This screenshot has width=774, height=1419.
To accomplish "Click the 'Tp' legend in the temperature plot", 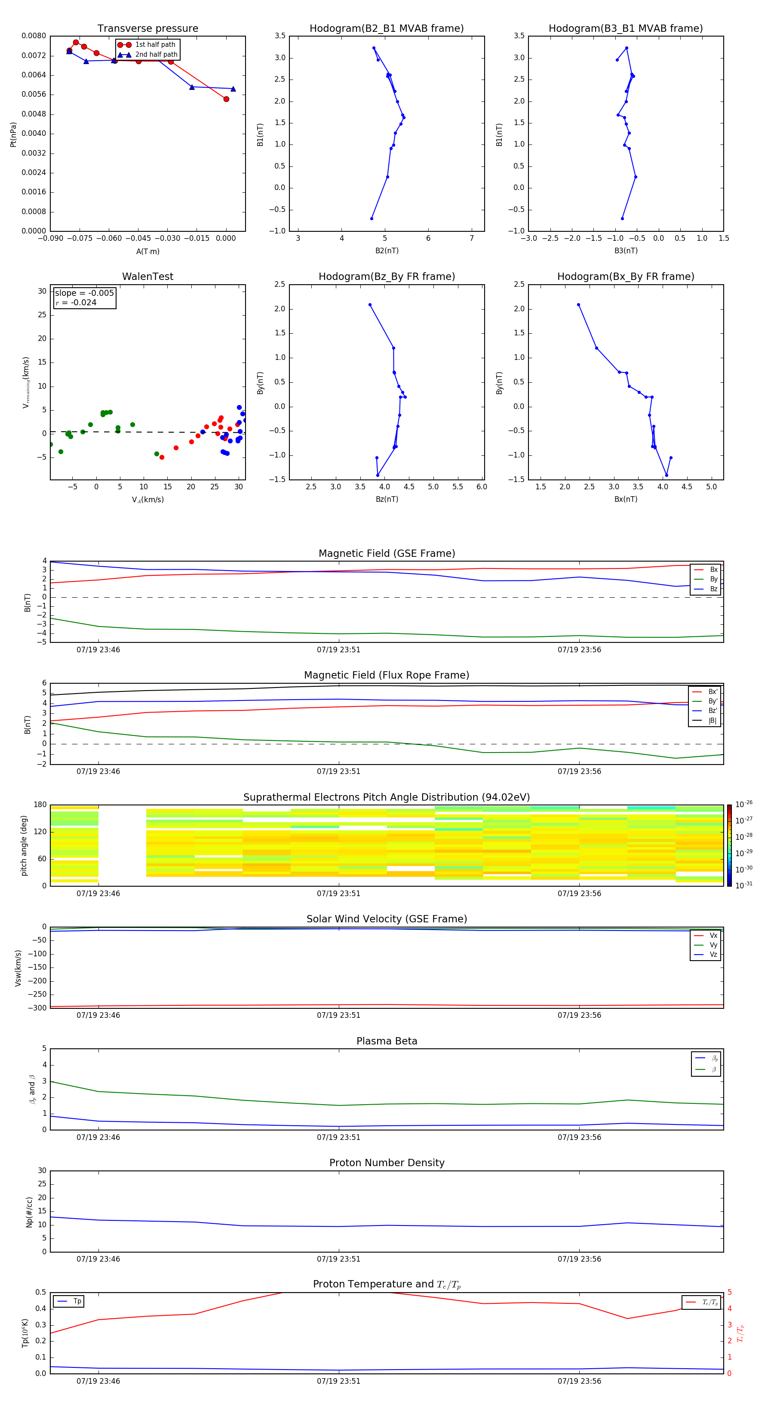I will tap(69, 1301).
